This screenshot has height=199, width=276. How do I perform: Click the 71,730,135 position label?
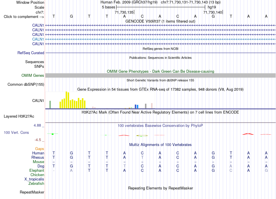(124, 12)
